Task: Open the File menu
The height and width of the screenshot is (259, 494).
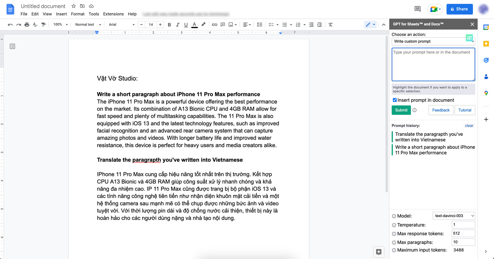Action: click(24, 14)
